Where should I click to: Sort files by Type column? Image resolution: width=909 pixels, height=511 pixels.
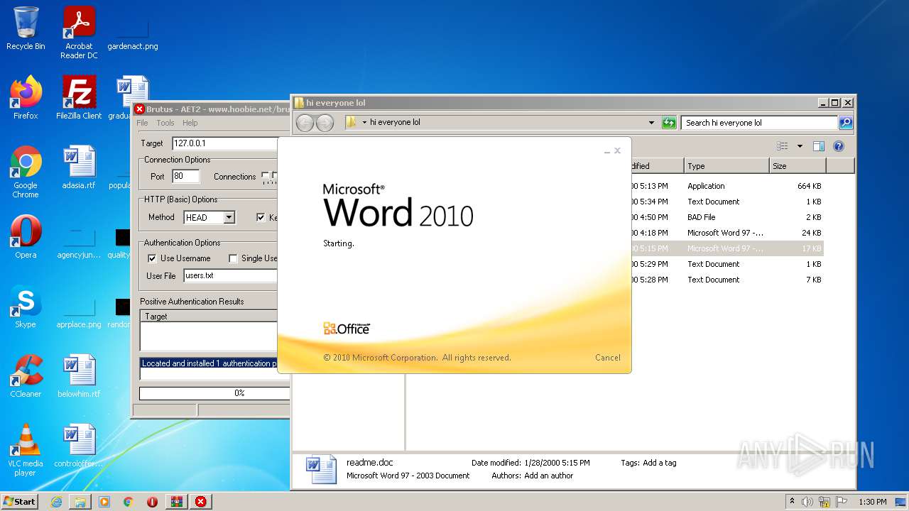point(726,166)
